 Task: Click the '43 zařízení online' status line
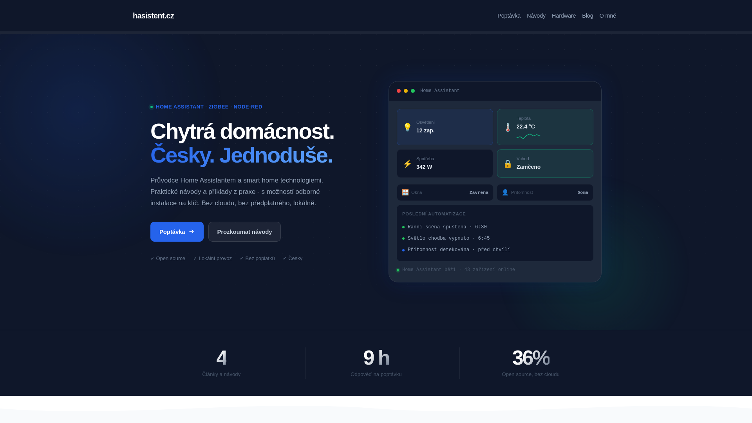coord(458,270)
